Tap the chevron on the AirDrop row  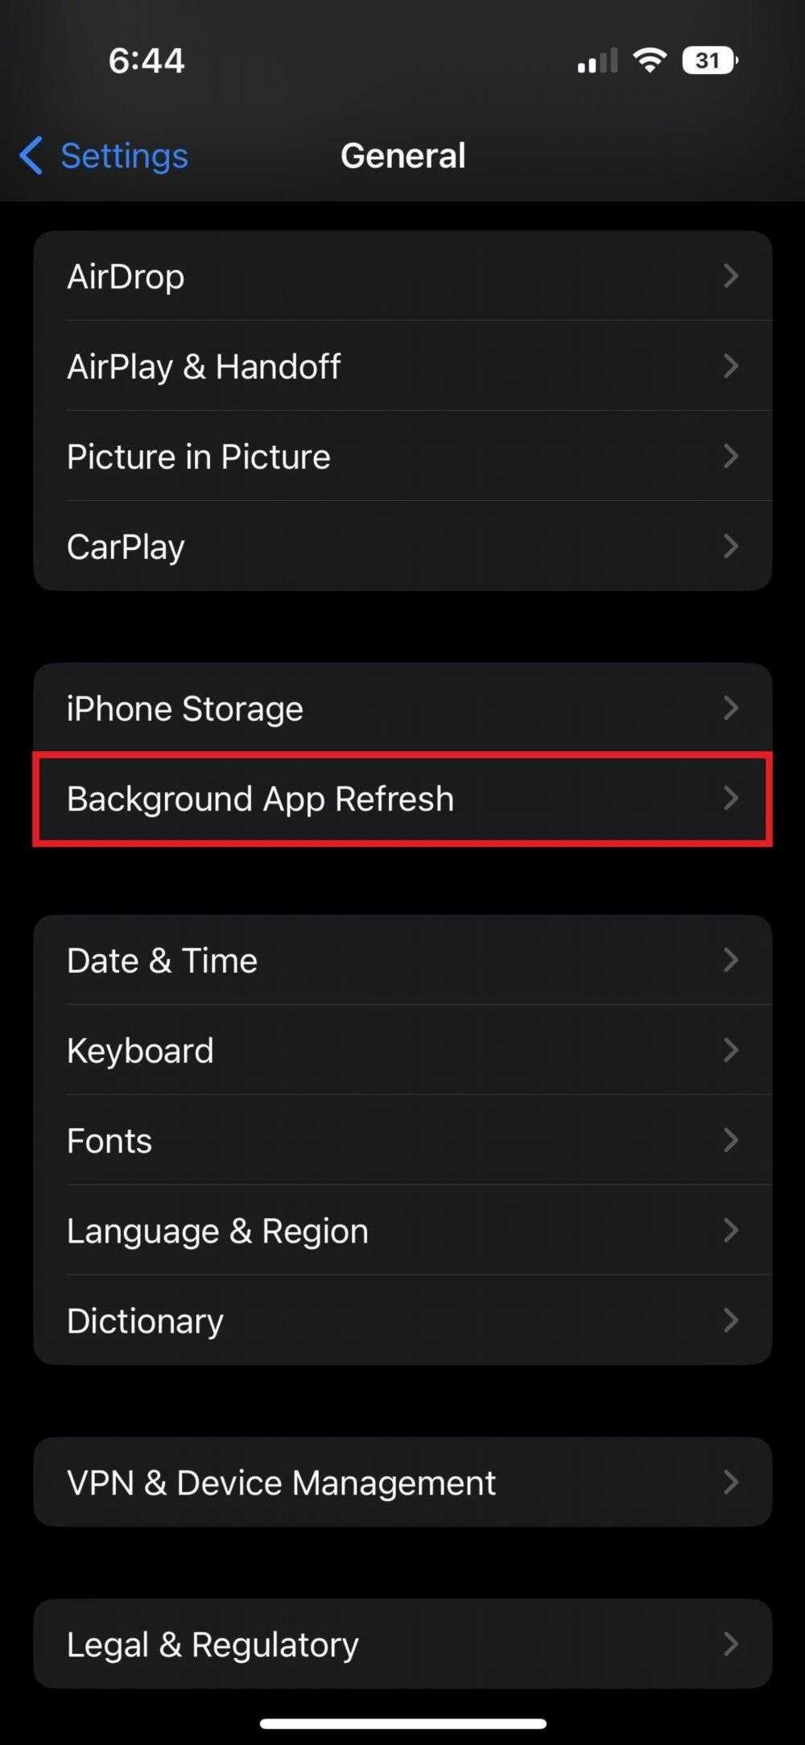(x=731, y=276)
